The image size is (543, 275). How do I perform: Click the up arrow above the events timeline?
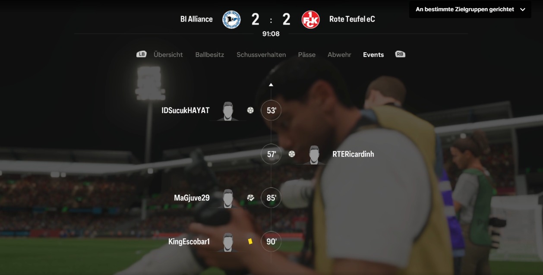coord(271,85)
